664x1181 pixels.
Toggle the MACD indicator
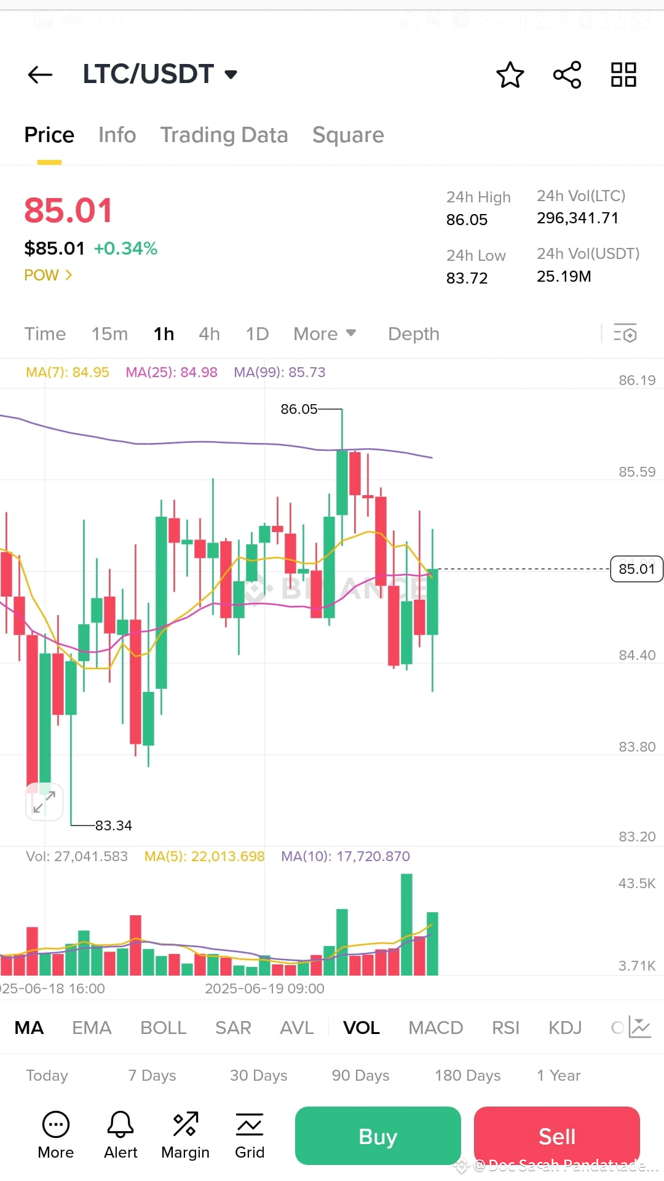[x=435, y=1027]
